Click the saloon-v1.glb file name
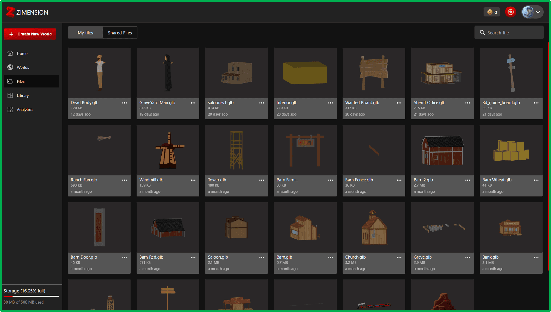551x312 pixels. click(x=221, y=102)
